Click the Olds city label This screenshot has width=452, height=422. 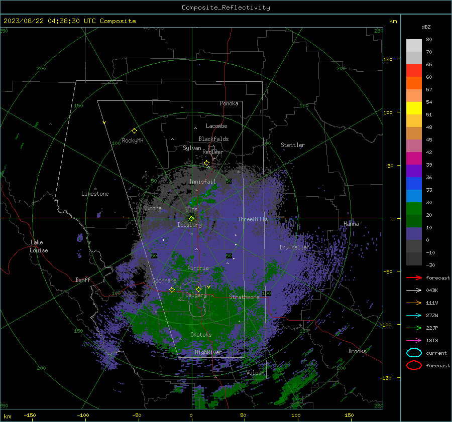click(191, 209)
